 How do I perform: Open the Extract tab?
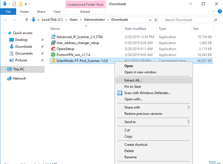[85, 12]
